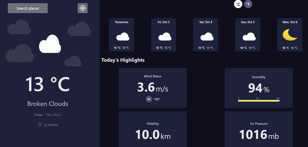Click the Broken Clouds condition text

47,104
